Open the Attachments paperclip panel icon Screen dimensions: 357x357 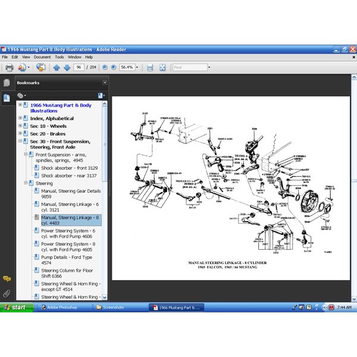pos(7,294)
